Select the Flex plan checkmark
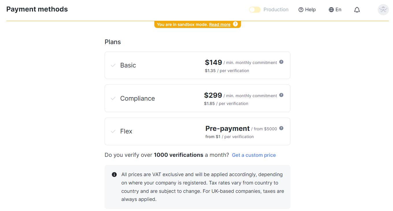The image size is (393, 211). [113, 131]
